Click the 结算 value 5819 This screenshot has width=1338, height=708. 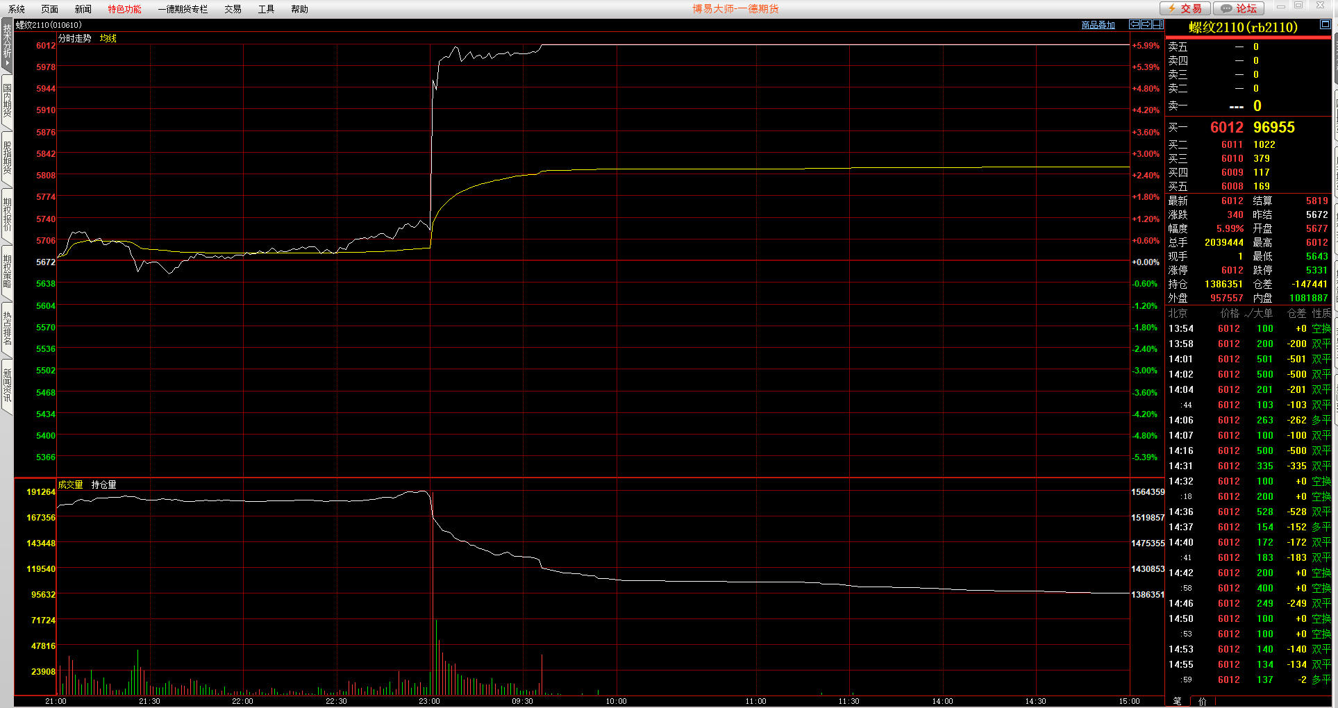point(1316,201)
